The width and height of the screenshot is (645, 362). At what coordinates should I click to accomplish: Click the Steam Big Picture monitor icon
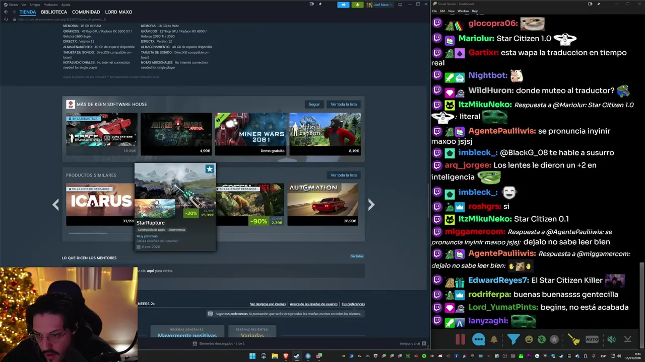coord(400,5)
